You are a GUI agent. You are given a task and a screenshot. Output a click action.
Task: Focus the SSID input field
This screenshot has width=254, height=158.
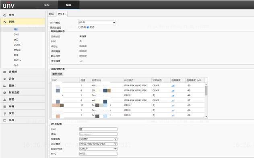98,129
